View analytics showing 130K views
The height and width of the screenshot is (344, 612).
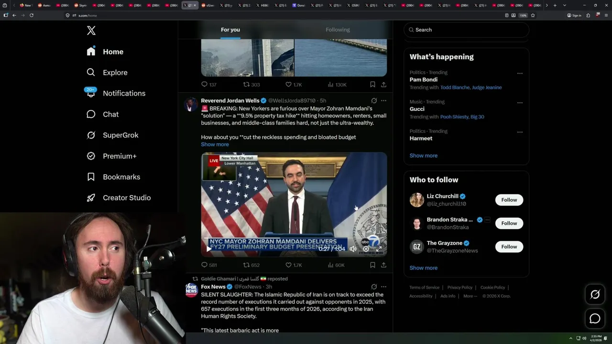pyautogui.click(x=337, y=85)
